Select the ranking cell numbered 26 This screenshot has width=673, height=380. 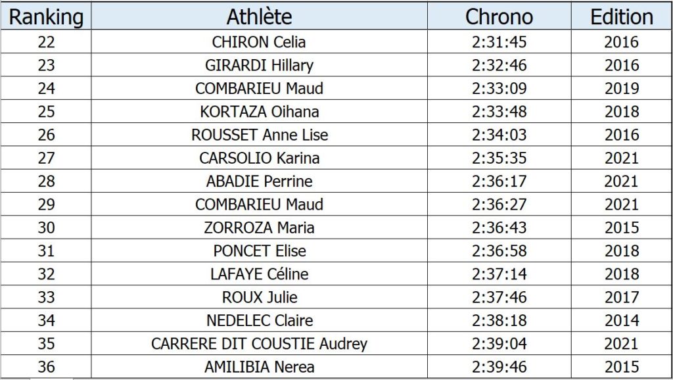tap(46, 134)
